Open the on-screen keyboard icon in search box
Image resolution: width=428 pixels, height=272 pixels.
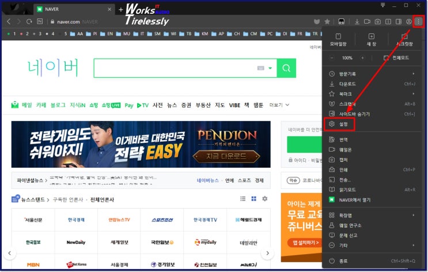coord(261,68)
